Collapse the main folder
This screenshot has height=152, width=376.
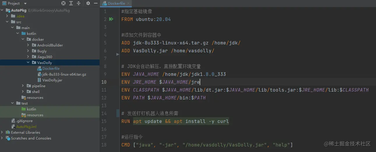pos(13,28)
